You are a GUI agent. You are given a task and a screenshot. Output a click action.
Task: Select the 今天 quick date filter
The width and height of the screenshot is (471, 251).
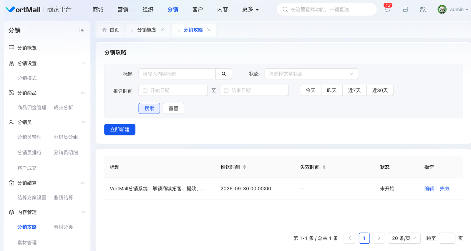click(311, 91)
